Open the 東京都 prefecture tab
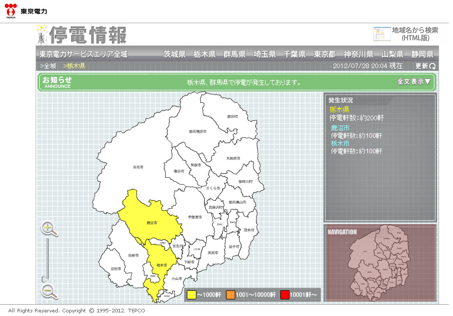453x316 pixels. point(325,54)
